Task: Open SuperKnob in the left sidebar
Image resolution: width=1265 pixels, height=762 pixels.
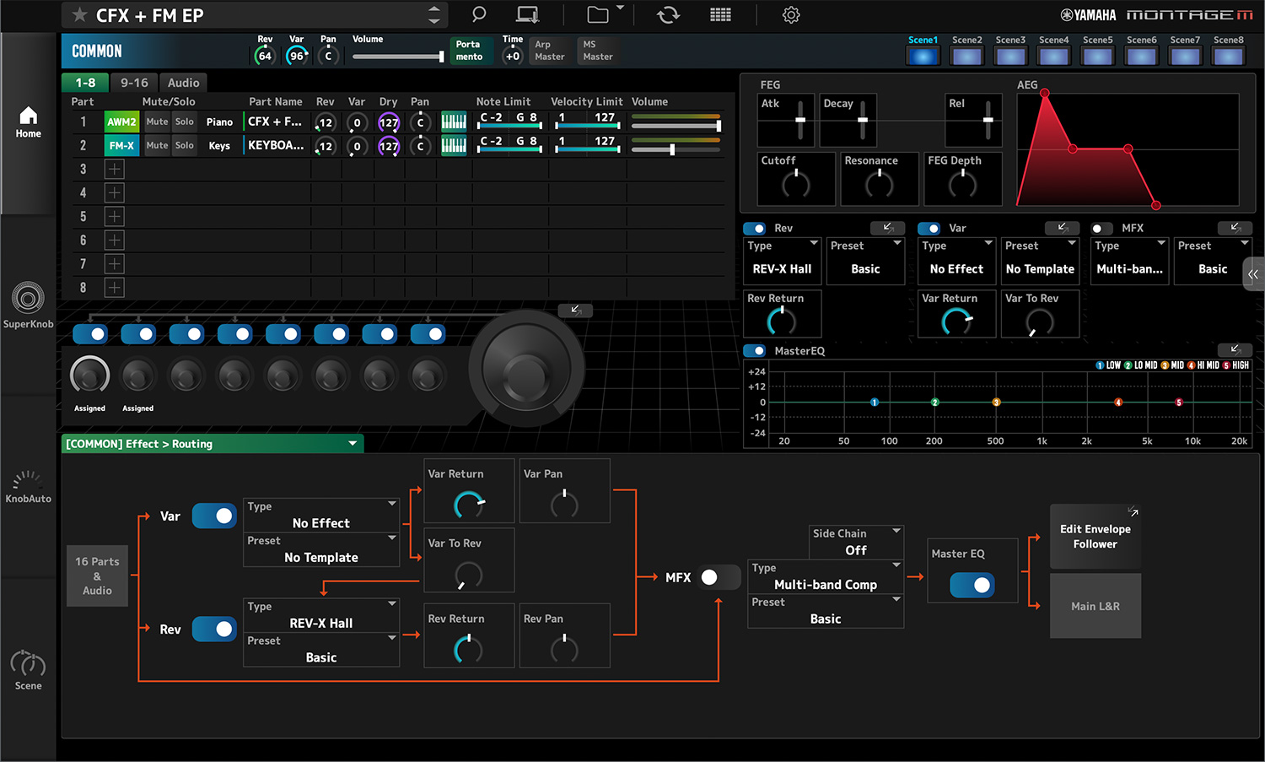Action: click(x=28, y=305)
